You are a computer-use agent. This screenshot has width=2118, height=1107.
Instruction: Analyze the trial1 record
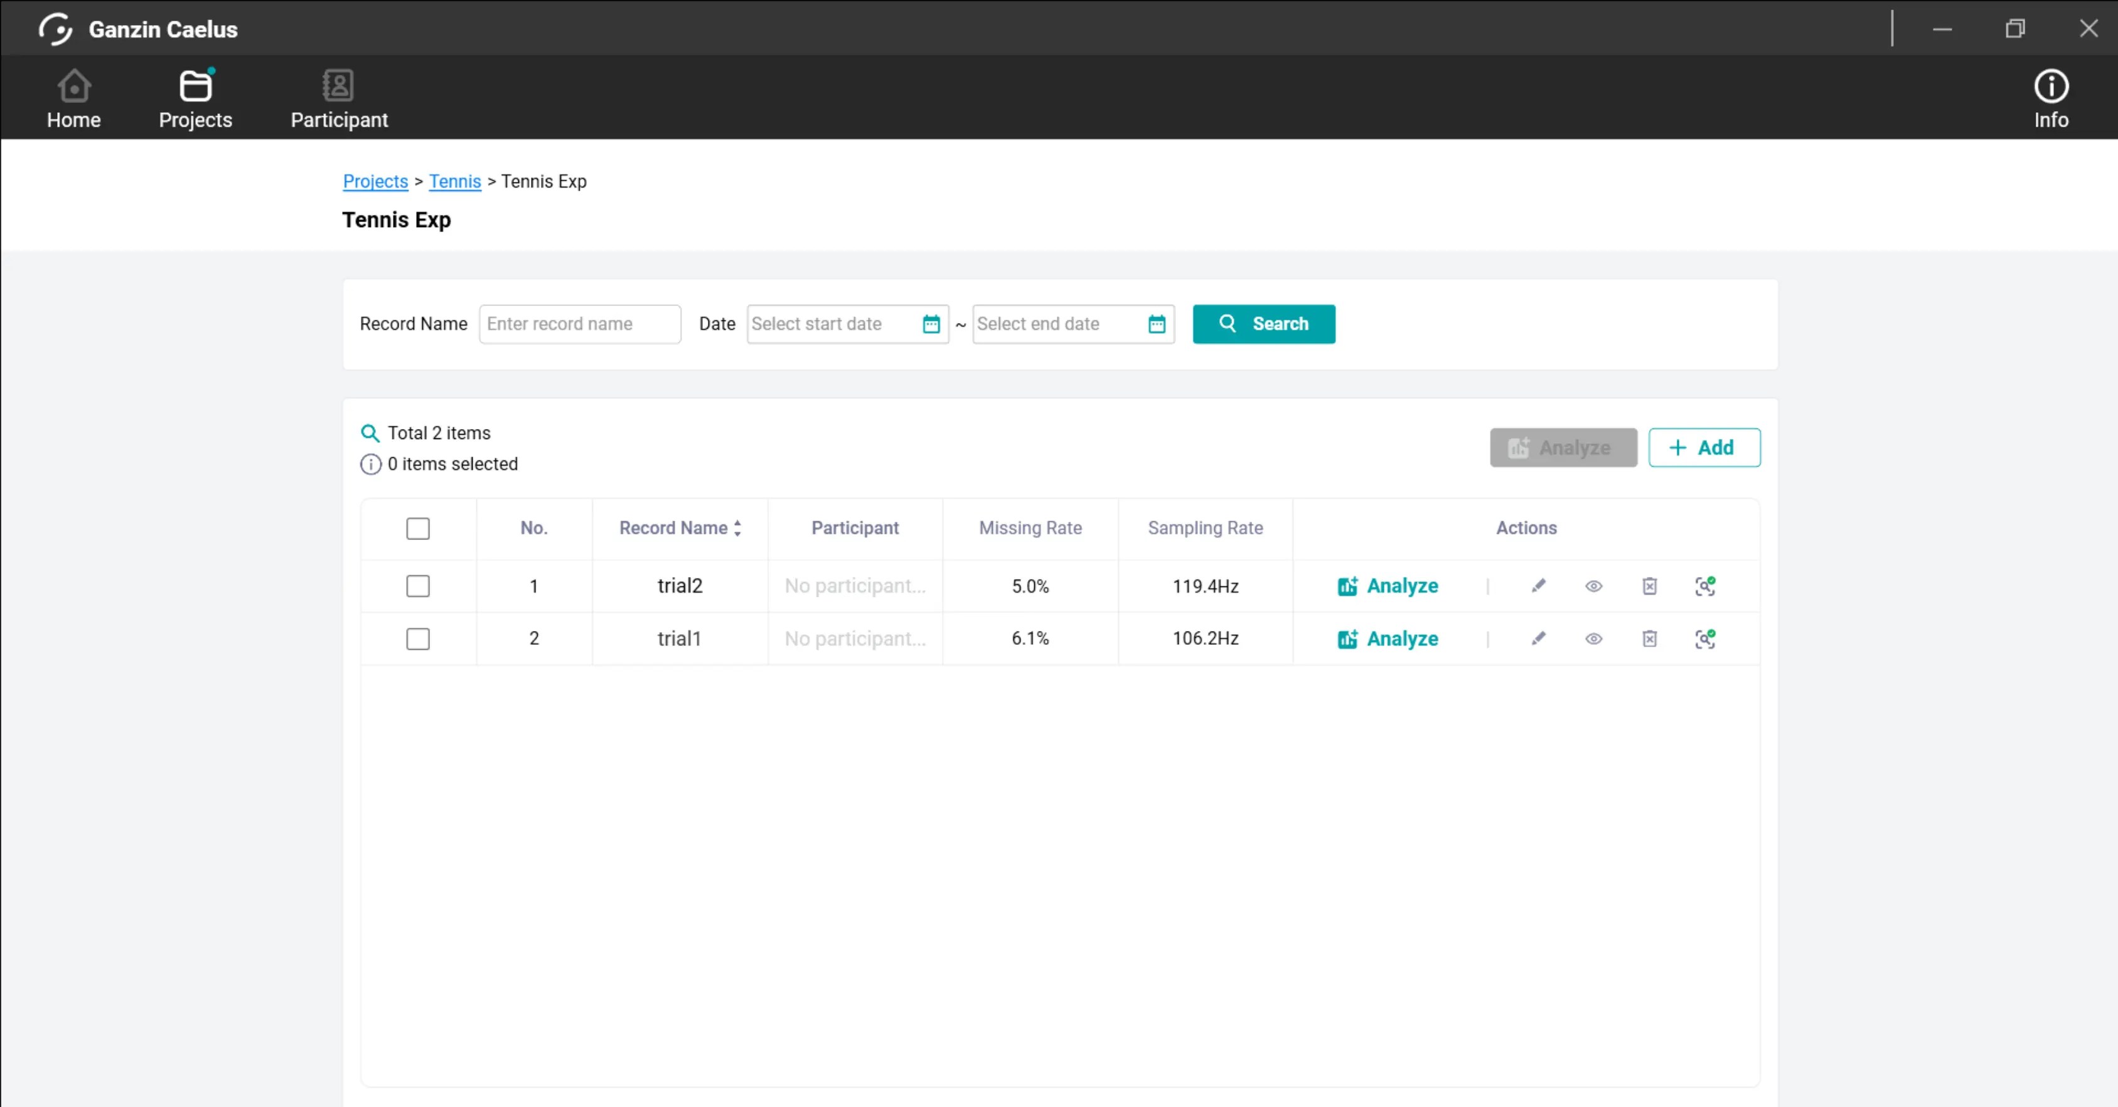[x=1388, y=638]
